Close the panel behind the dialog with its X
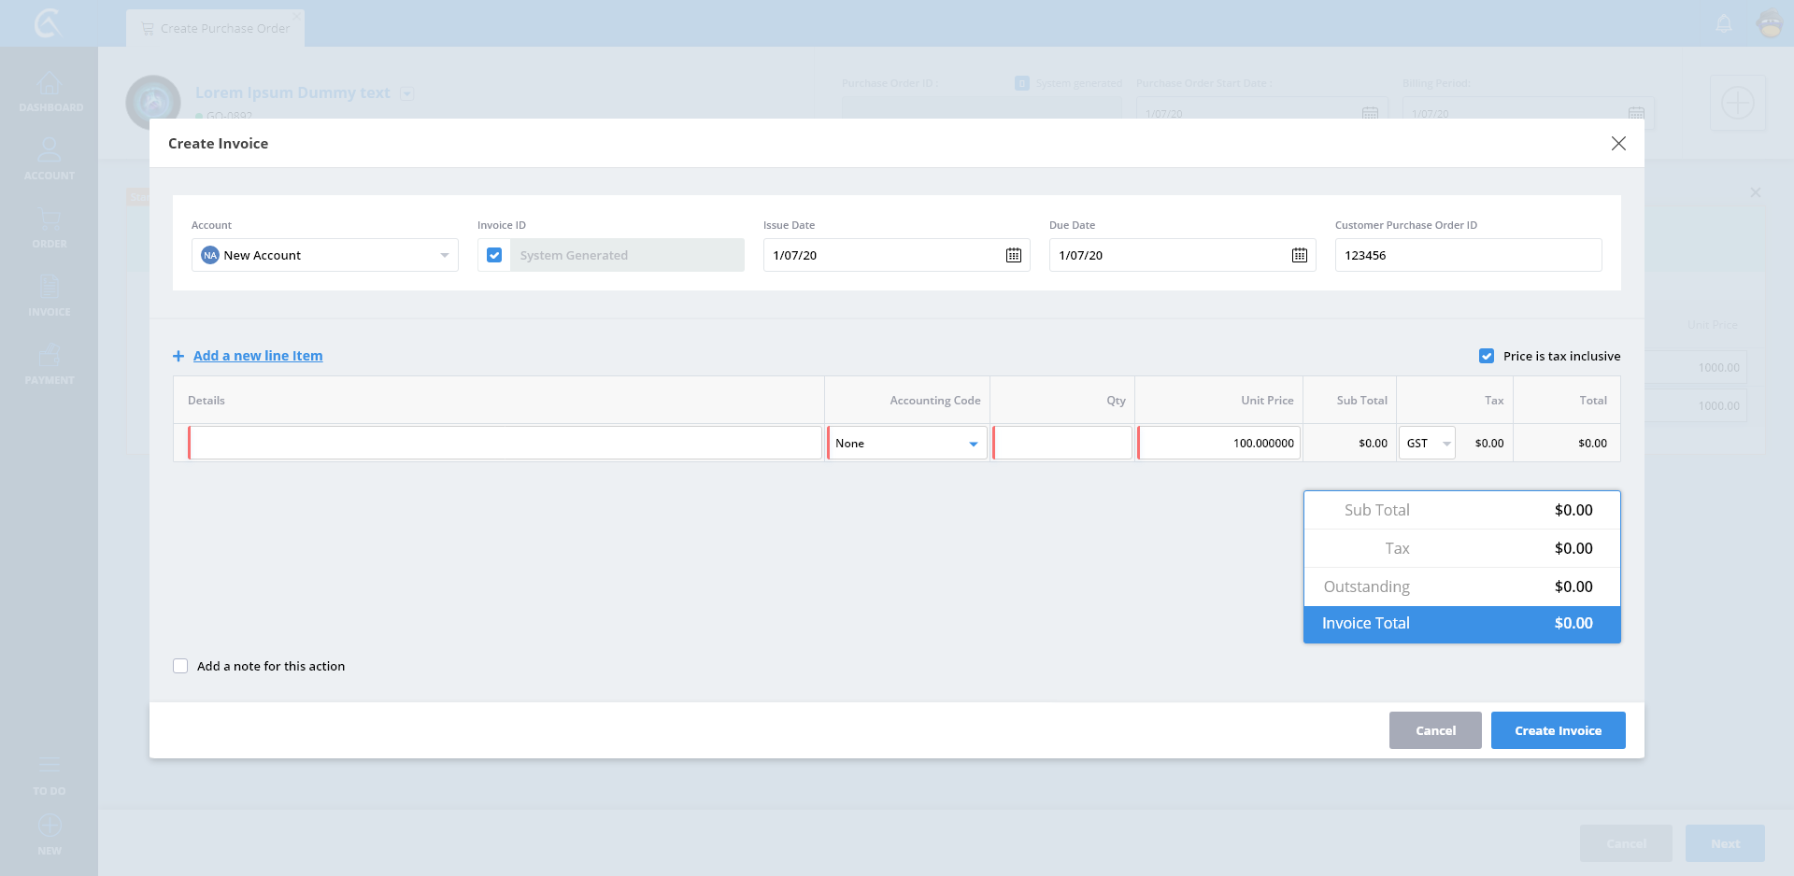This screenshot has width=1794, height=876. click(1756, 192)
